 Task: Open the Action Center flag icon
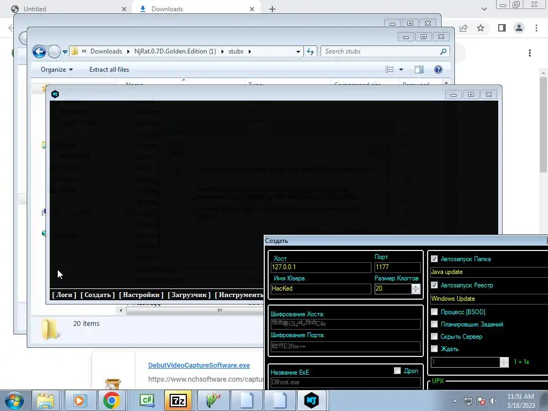[481, 401]
